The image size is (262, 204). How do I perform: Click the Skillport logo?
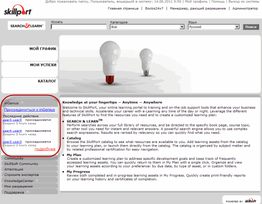18,11
